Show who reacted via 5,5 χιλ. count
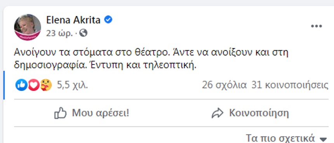The height and width of the screenshot is (143, 334). (72, 85)
